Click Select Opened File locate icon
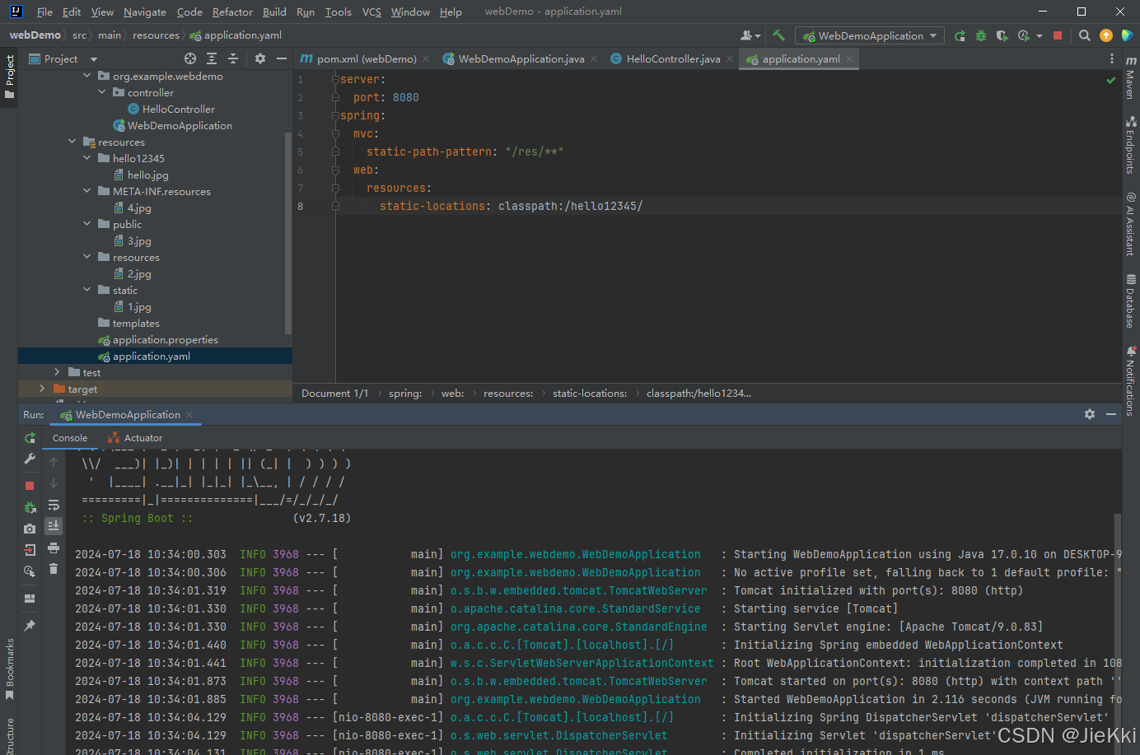Image resolution: width=1140 pixels, height=755 pixels. click(190, 58)
